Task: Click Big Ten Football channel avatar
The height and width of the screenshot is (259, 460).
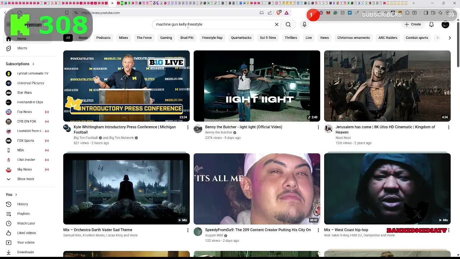Action: pos(67,129)
